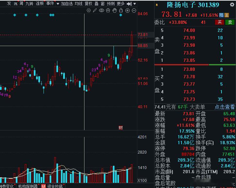Click the 发 toolbar item
The height and width of the screenshot is (188, 236).
[9, 3]
